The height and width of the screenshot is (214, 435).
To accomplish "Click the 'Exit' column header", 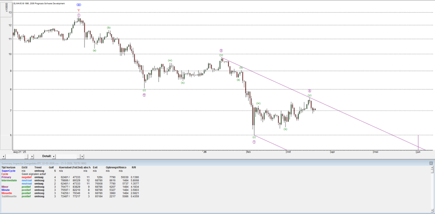I will click(x=95, y=168).
